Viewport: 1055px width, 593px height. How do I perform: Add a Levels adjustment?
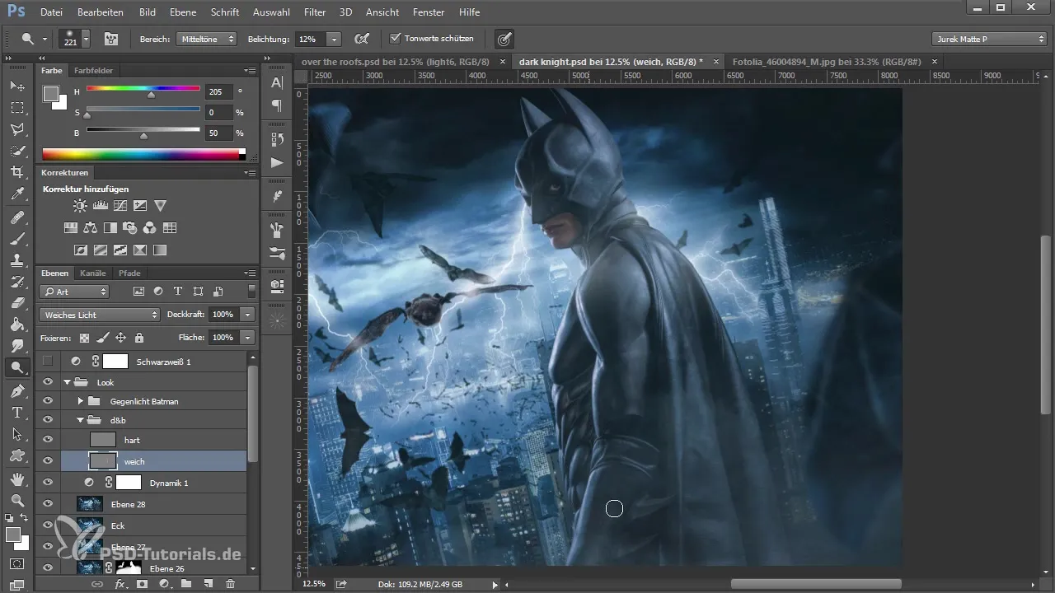[x=100, y=206]
